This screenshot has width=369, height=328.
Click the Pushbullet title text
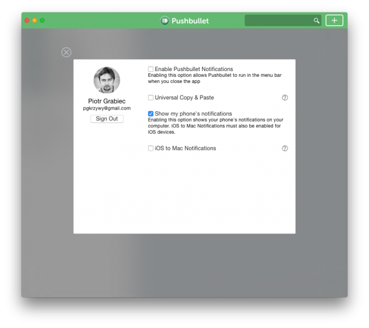(190, 20)
